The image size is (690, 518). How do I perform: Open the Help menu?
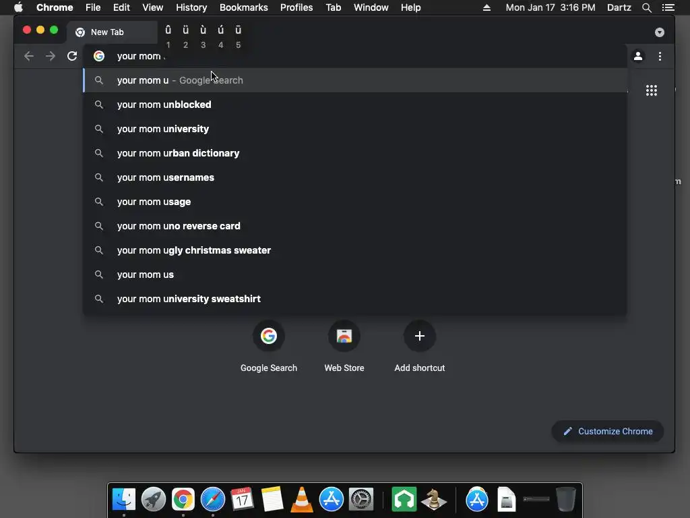[x=410, y=7]
